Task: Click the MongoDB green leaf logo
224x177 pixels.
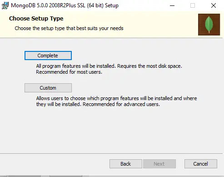Action: 209,25
